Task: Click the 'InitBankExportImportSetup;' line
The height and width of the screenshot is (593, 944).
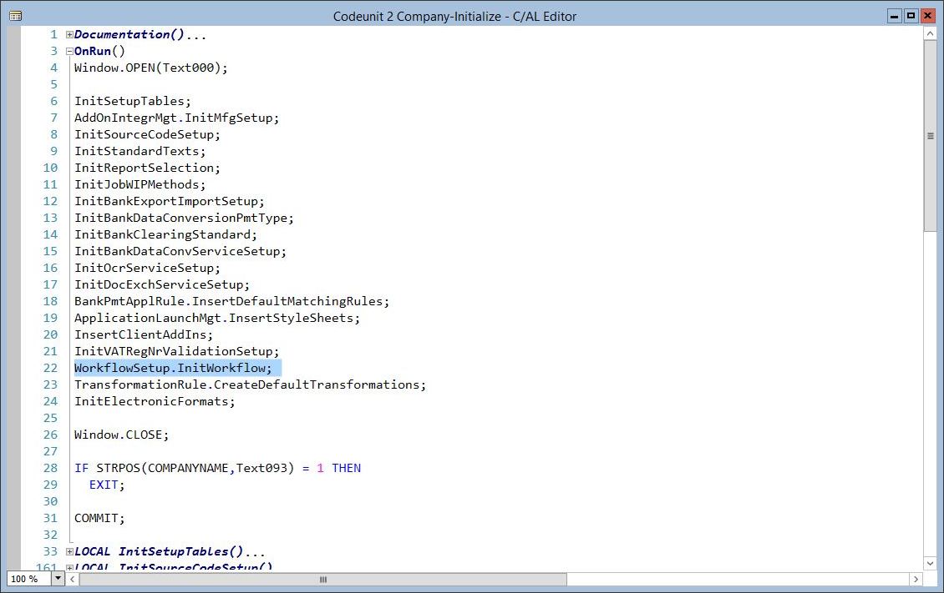Action: 170,201
